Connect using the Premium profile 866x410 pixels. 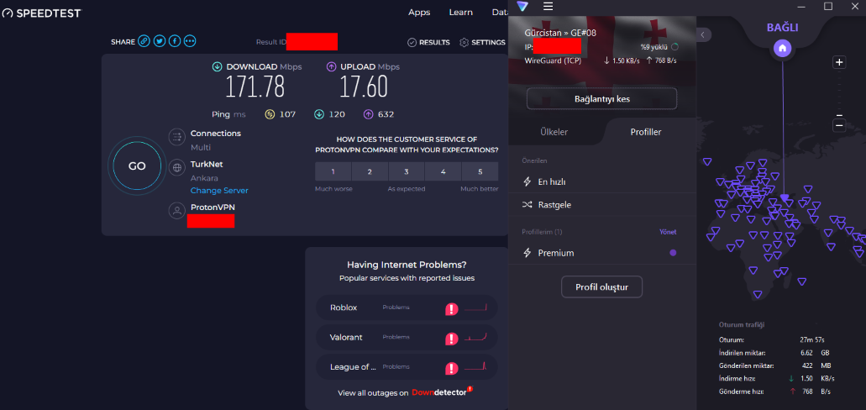[602, 253]
